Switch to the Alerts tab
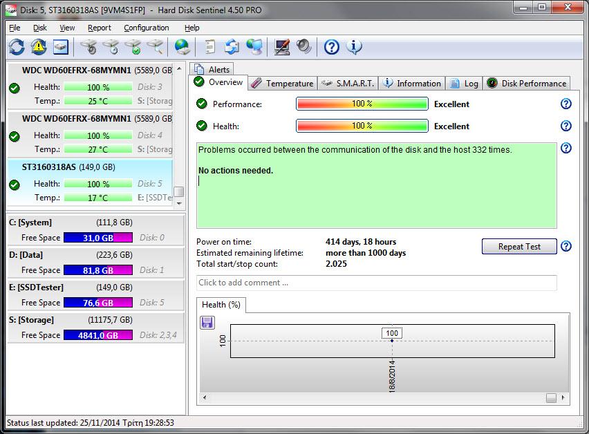Viewport: 589px width, 434px height. click(x=212, y=70)
